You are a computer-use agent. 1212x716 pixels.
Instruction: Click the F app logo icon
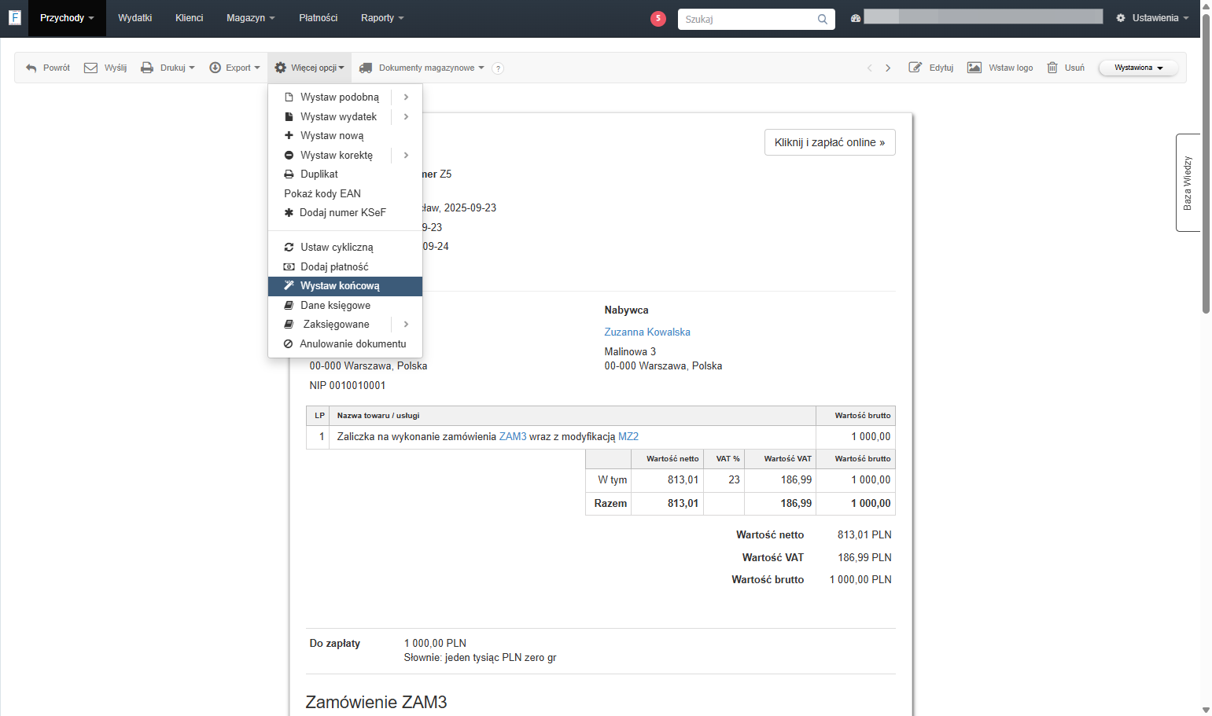14,17
